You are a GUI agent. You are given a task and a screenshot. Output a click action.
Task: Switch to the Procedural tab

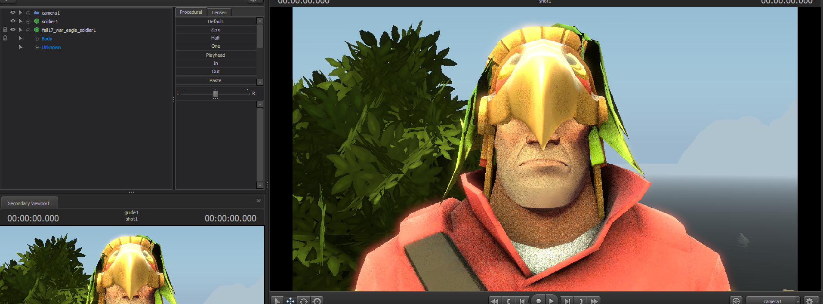tap(191, 12)
